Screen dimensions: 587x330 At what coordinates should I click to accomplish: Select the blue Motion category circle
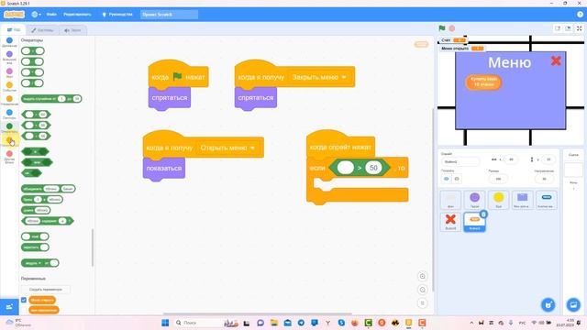point(9,40)
